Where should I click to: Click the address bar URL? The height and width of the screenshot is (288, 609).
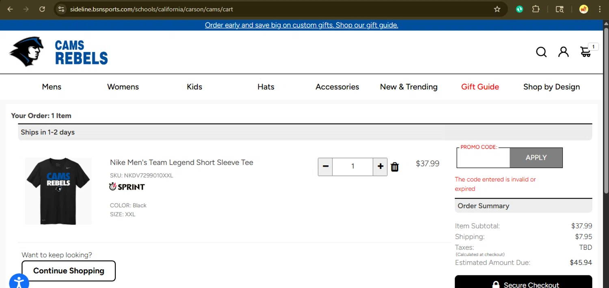(x=151, y=9)
